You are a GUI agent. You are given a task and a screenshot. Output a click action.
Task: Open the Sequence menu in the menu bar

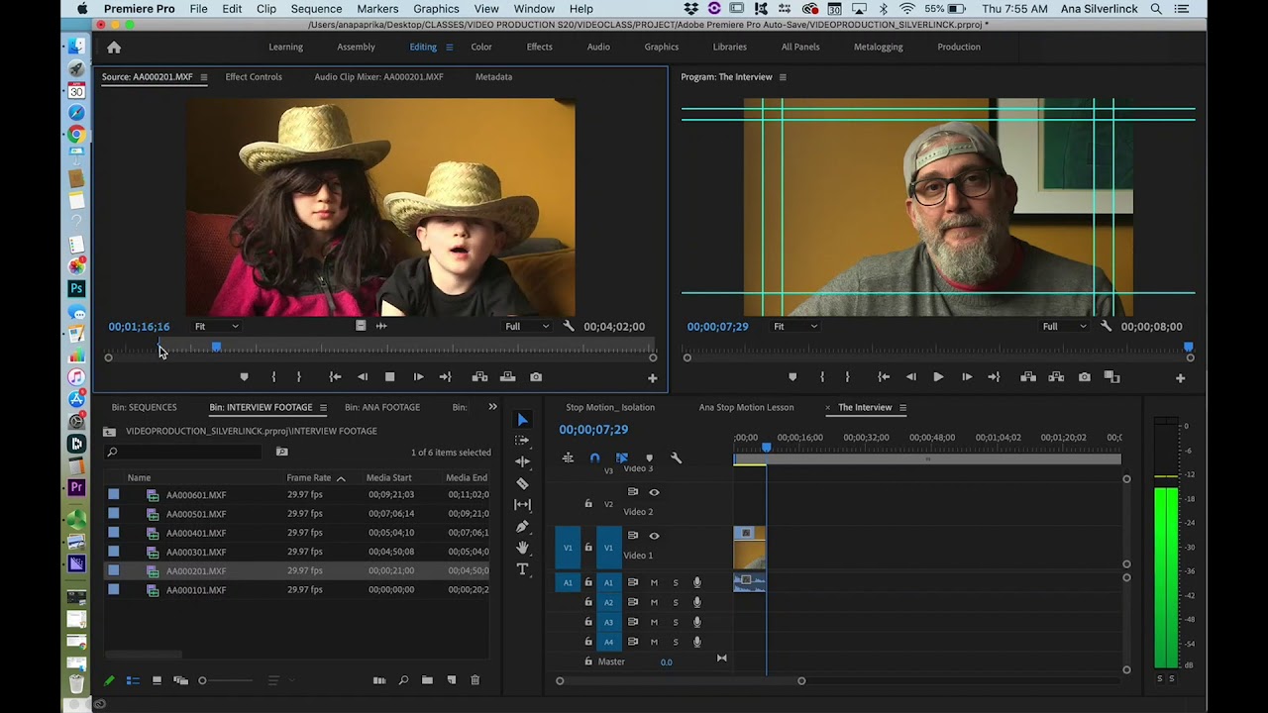point(316,9)
